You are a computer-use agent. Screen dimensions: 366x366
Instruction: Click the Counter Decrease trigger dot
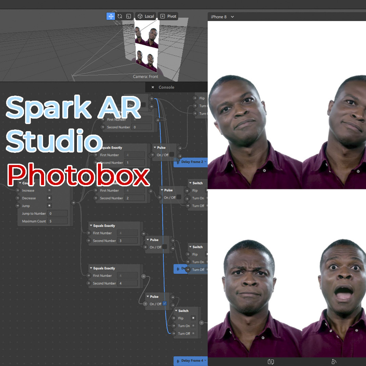coord(49,198)
